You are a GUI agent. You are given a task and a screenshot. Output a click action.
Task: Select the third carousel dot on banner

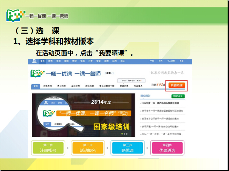(127, 134)
